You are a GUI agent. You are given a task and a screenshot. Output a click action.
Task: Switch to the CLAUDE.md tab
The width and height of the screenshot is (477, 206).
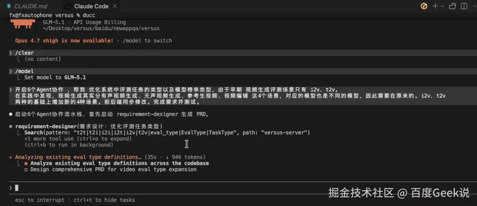point(27,6)
